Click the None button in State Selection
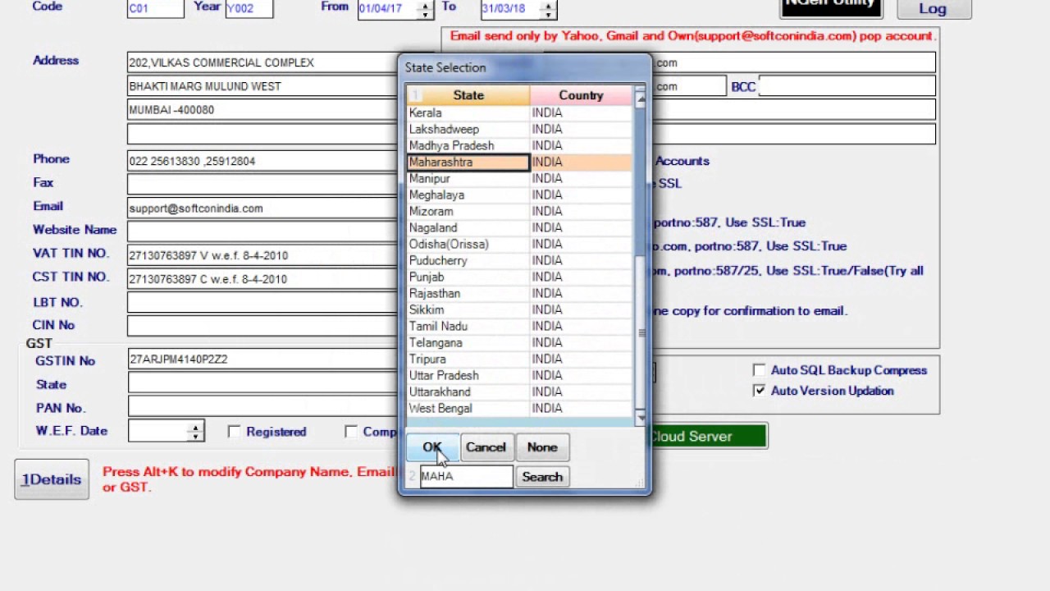 click(x=542, y=447)
